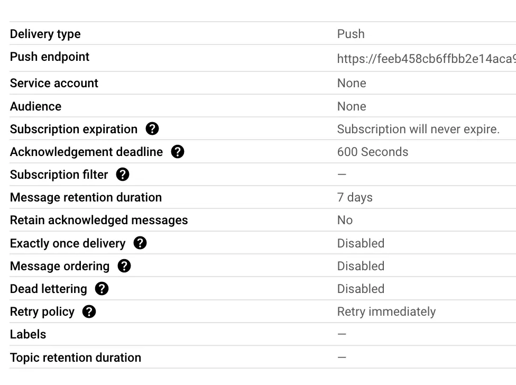Screen dimensions: 516x385
Task: Click the Labels row heading
Action: tap(28, 334)
